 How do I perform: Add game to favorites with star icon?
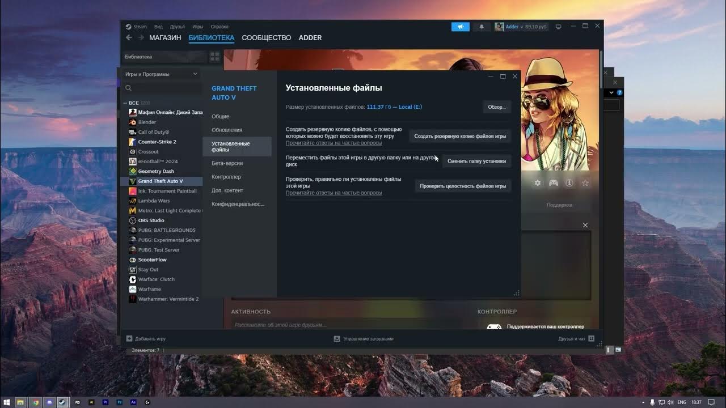[585, 183]
